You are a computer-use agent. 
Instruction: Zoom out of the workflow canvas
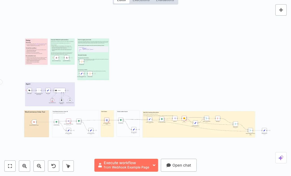[39, 166]
